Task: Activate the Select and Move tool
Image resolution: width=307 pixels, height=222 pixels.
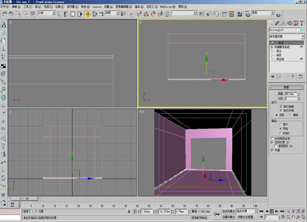Action: [x=88, y=14]
